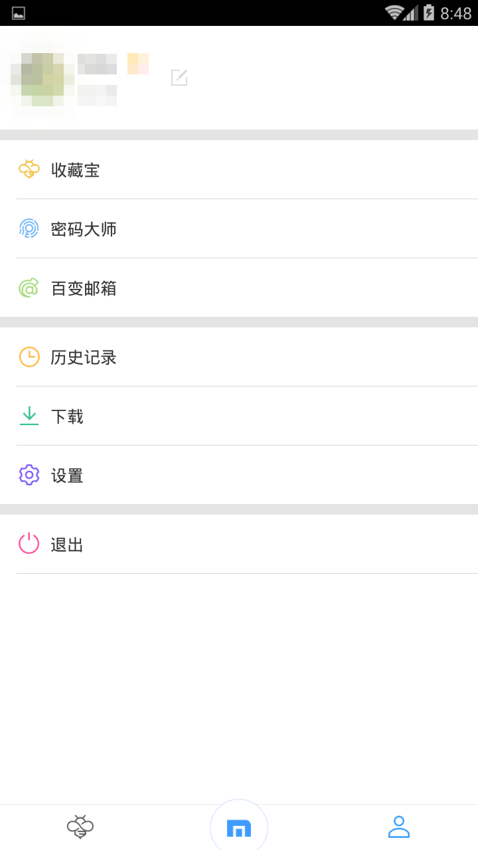Tap the clock icon for 历史记录
478x850 pixels.
[29, 357]
